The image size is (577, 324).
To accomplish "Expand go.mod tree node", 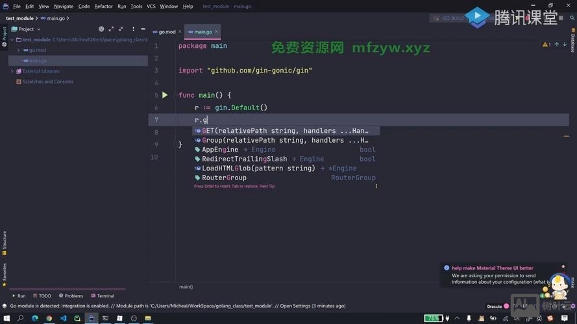I will coord(18,50).
